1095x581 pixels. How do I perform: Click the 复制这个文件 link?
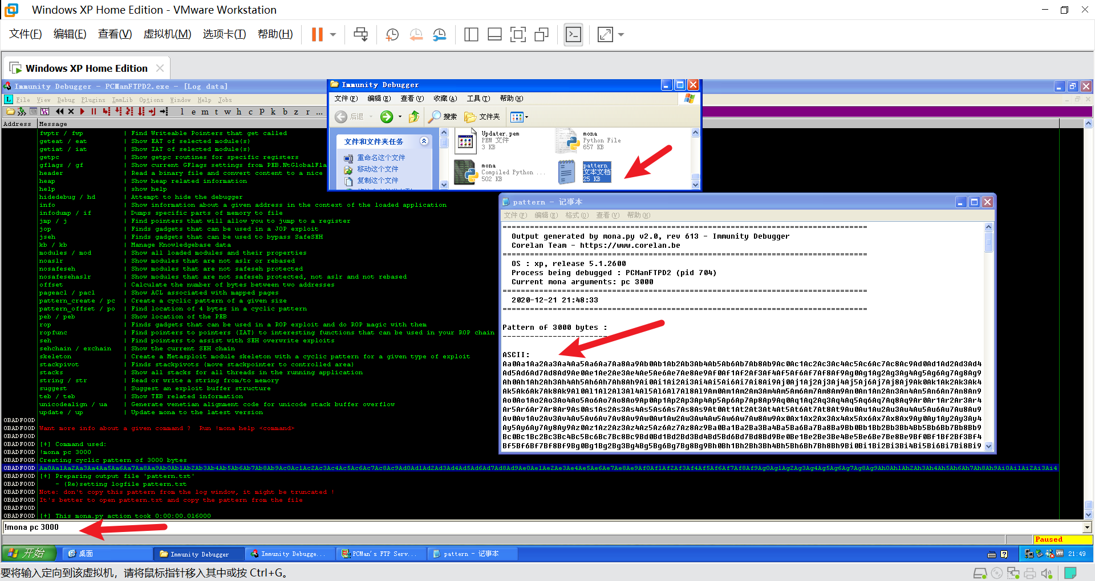[x=378, y=181]
